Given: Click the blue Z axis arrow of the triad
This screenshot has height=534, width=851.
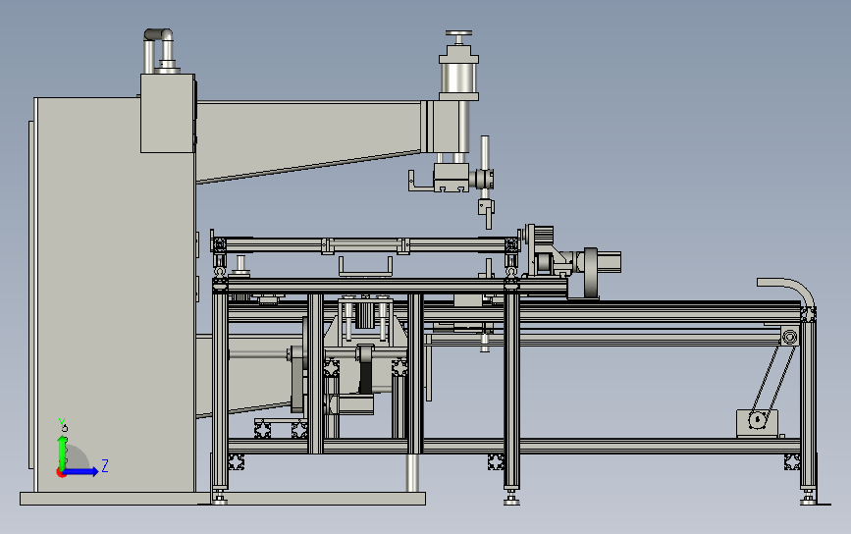Looking at the screenshot, I should pyautogui.click(x=81, y=471).
